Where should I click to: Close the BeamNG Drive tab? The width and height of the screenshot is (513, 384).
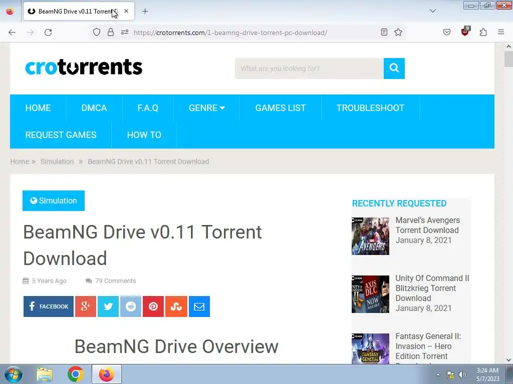[x=126, y=11]
